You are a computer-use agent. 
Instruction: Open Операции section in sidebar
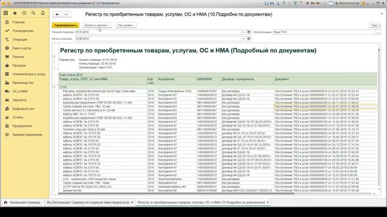pos(20,39)
